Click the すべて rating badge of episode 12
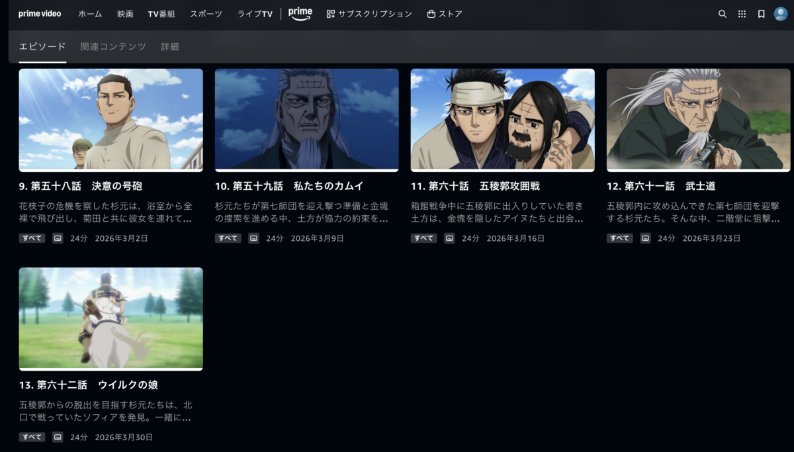This screenshot has width=794, height=452. 619,238
